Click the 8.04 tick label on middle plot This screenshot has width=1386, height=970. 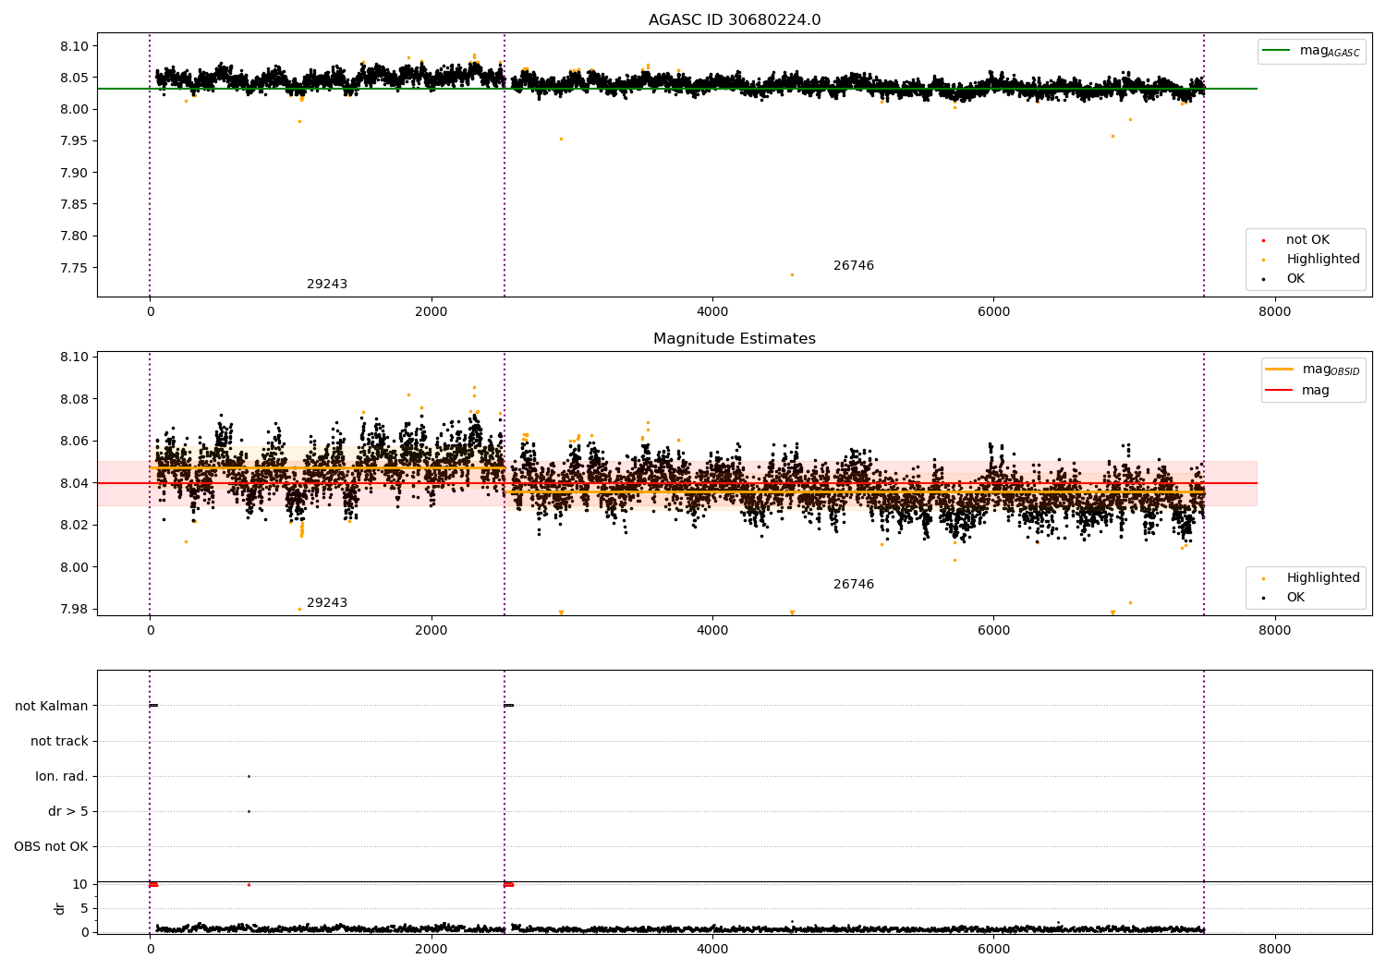pyautogui.click(x=73, y=483)
